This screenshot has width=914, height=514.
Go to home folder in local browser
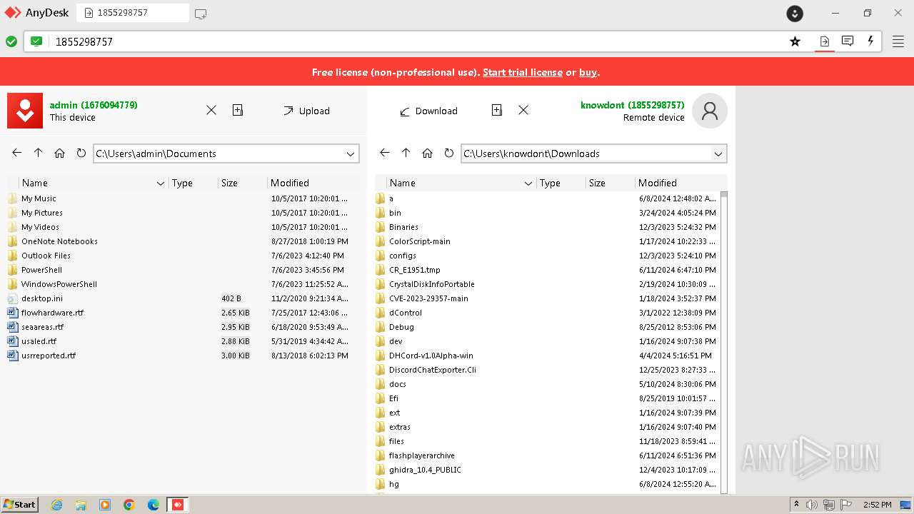point(60,153)
